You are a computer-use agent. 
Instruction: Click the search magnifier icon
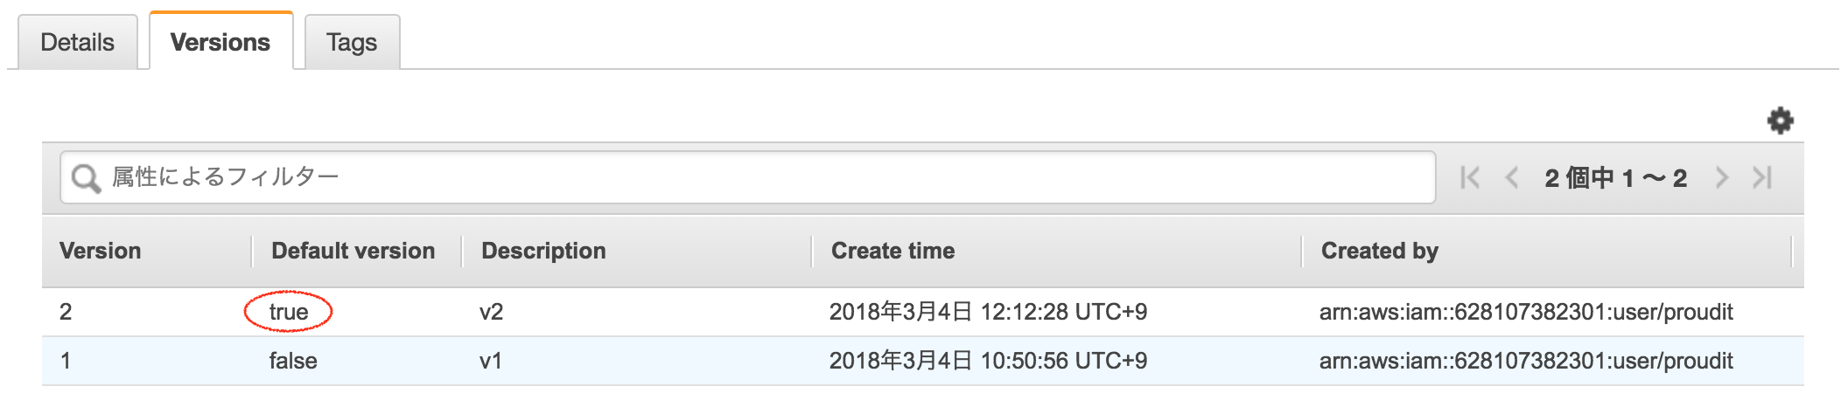click(86, 178)
